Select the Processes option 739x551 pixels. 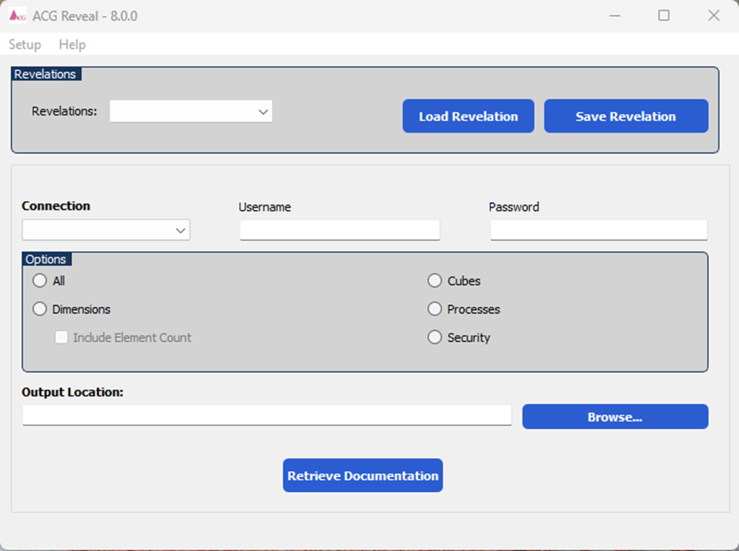pyautogui.click(x=434, y=308)
